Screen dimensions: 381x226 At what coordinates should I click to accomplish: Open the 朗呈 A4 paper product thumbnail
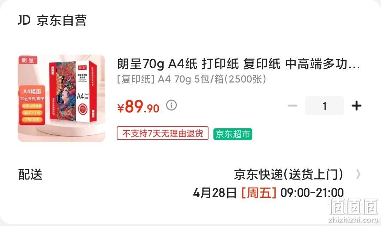pos(61,98)
